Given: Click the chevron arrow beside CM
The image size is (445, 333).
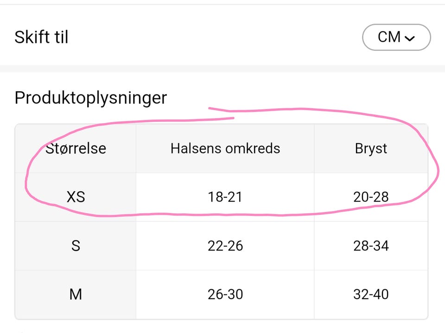Looking at the screenshot, I should pos(409,38).
